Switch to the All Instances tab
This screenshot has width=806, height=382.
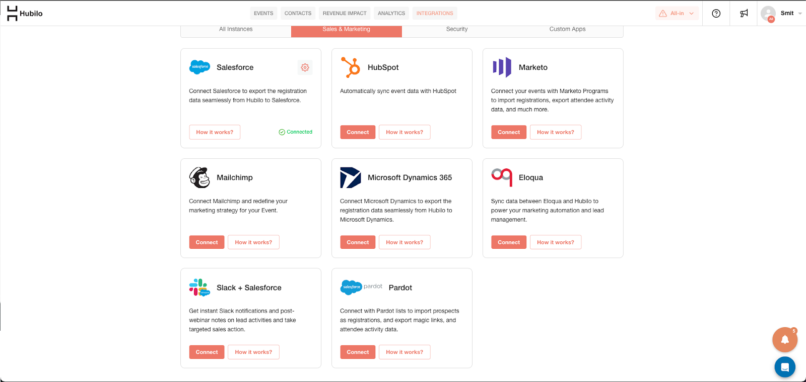click(x=236, y=29)
